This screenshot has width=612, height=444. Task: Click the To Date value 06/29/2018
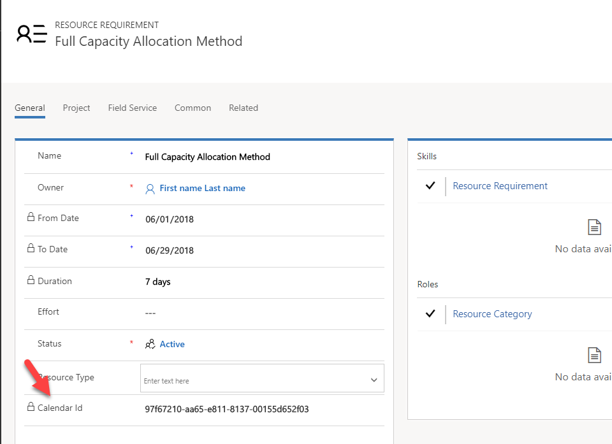click(x=170, y=250)
